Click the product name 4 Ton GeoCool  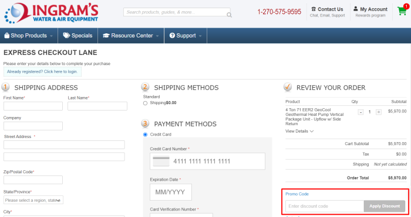pos(314,117)
